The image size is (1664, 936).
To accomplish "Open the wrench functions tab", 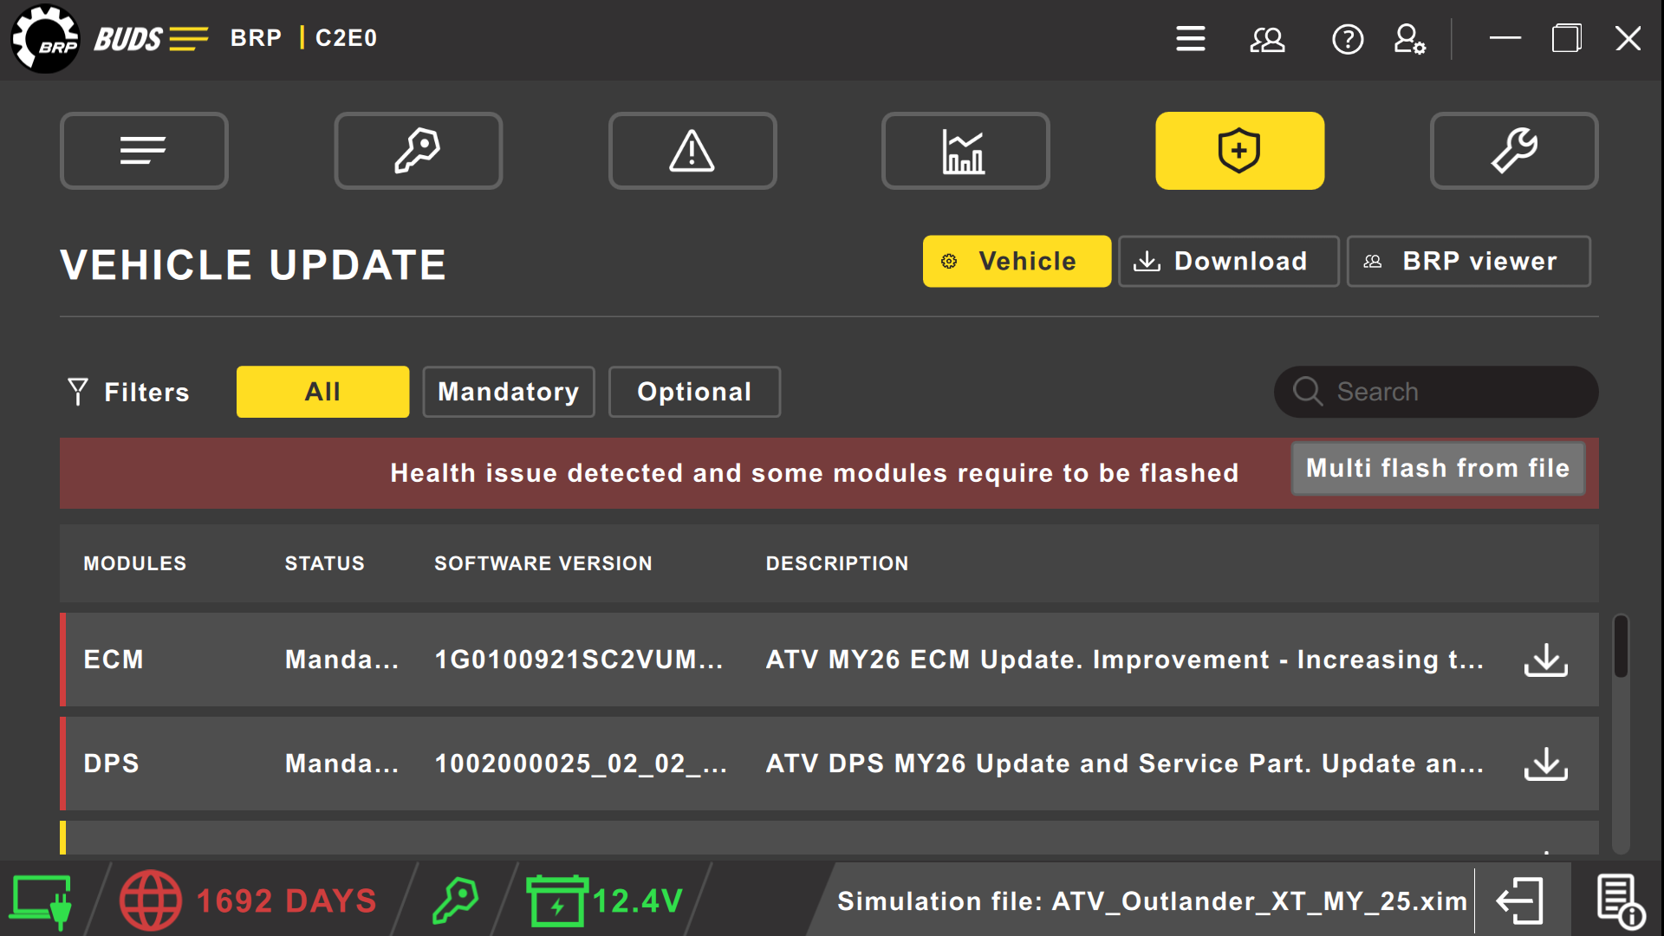I will click(1514, 151).
